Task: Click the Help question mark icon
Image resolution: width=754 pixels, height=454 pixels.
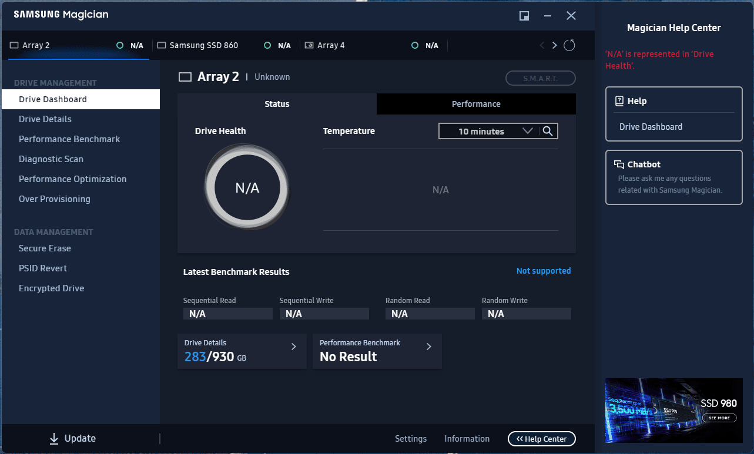Action: (619, 101)
